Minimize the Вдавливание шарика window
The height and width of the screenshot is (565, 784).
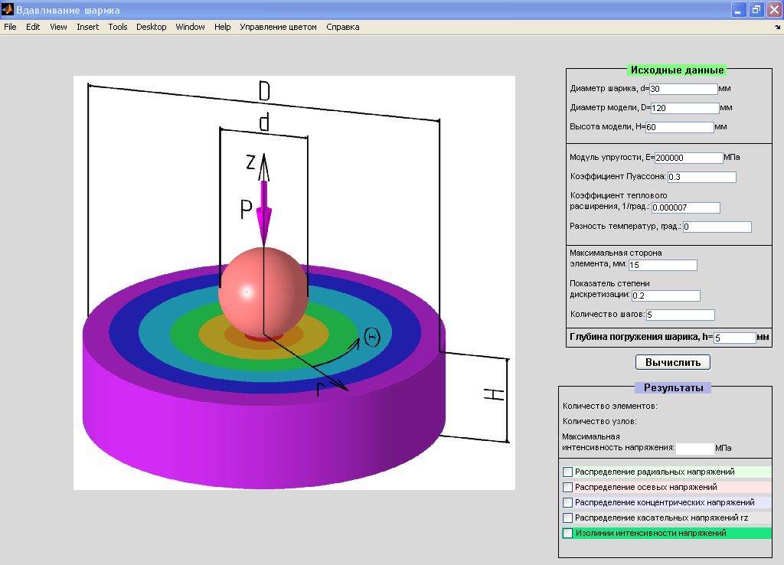coord(739,10)
